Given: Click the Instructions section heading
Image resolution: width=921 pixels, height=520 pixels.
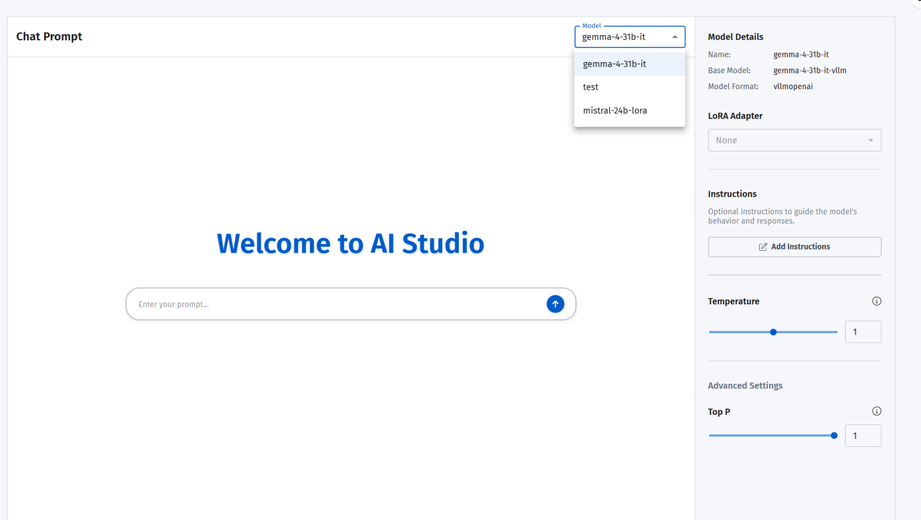Looking at the screenshot, I should click(x=732, y=194).
